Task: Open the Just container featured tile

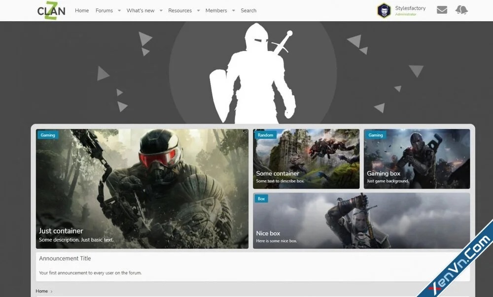Action: pos(142,189)
